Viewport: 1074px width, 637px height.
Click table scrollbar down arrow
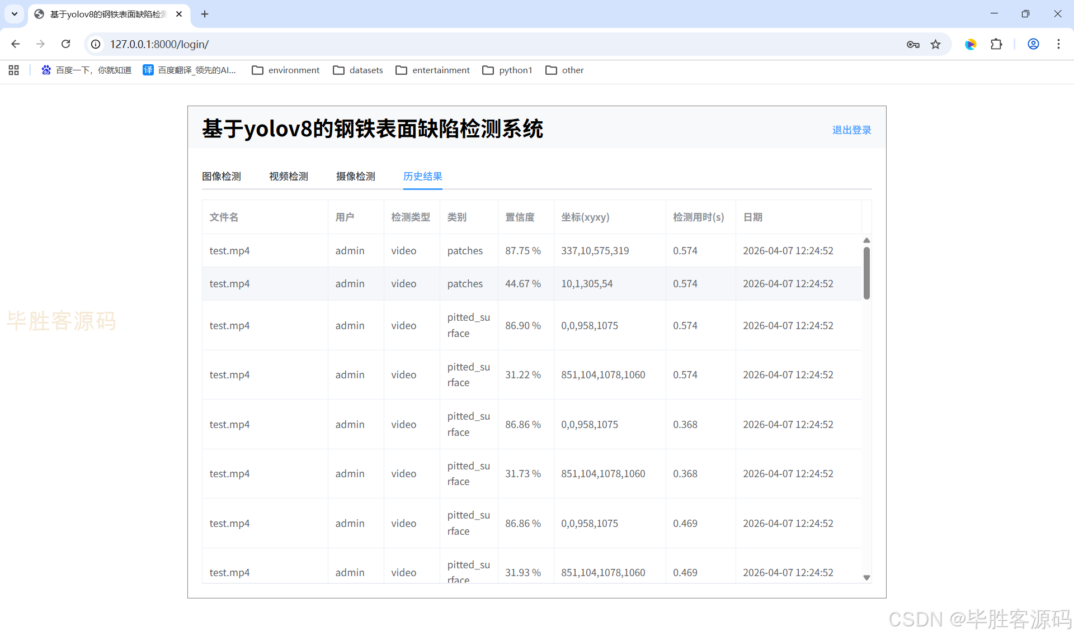coord(866,578)
